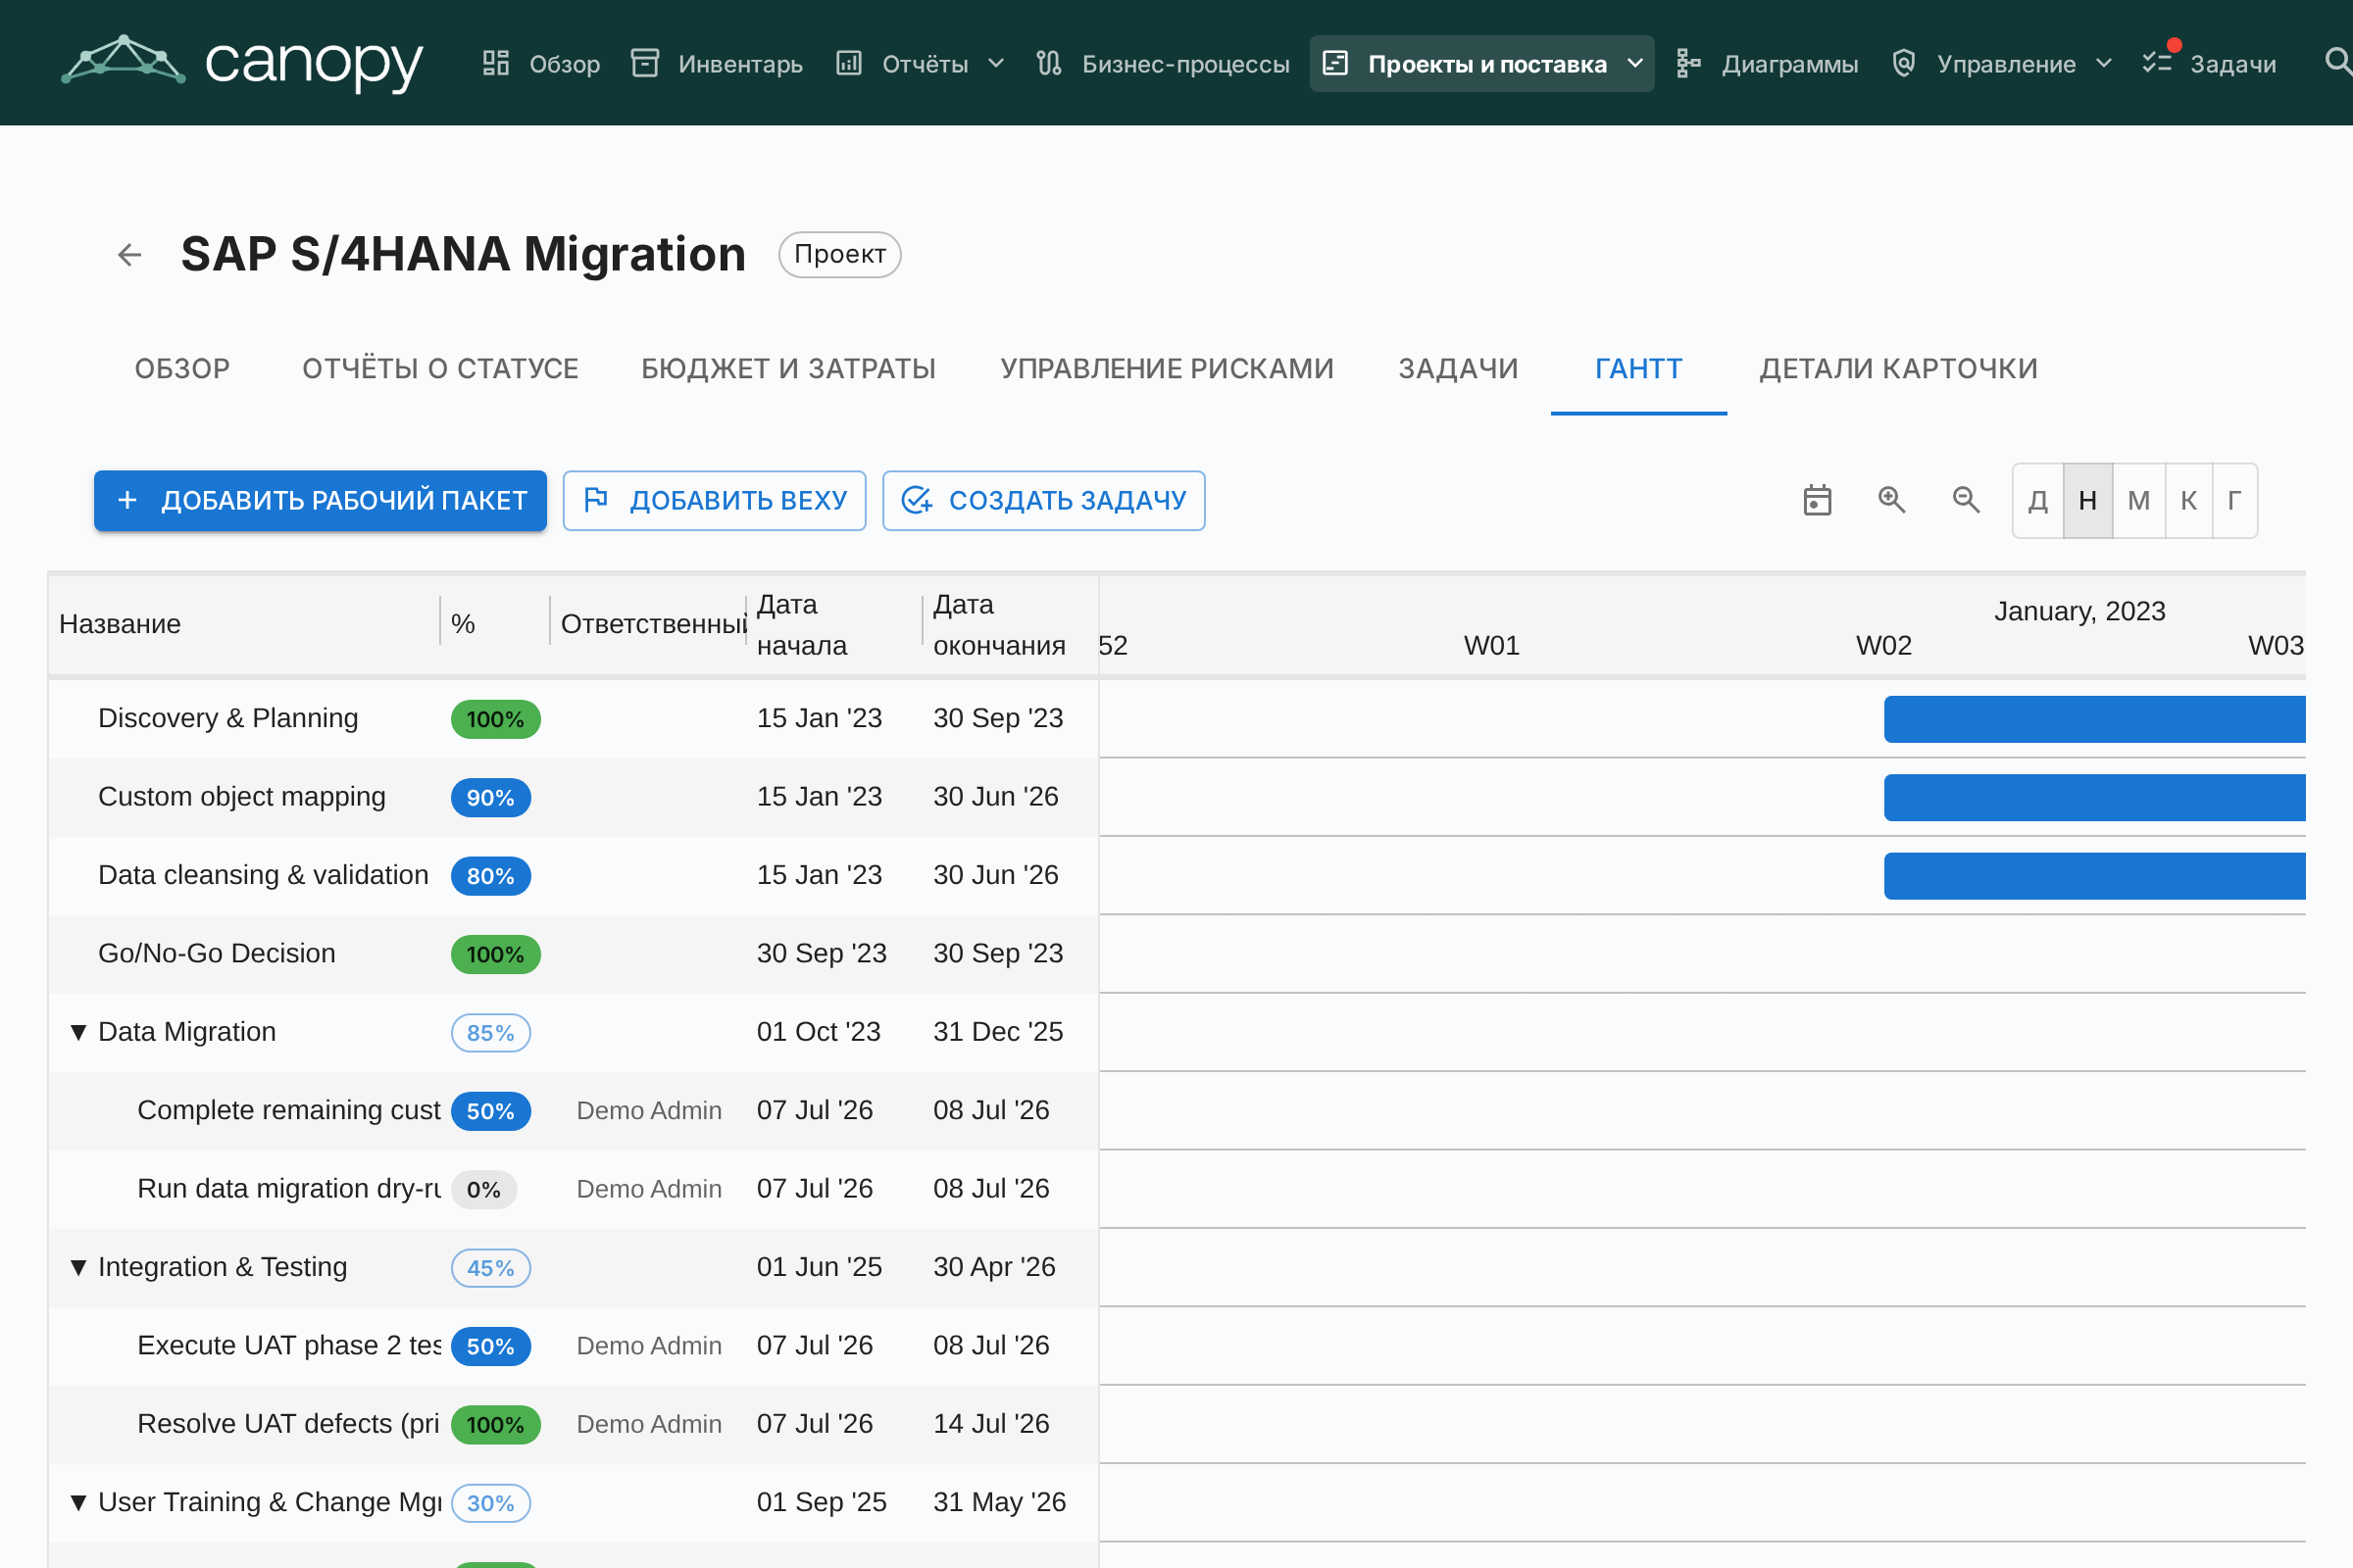Open Задачи checklist icon with red dot
This screenshot has width=2353, height=1568.
point(2159,61)
